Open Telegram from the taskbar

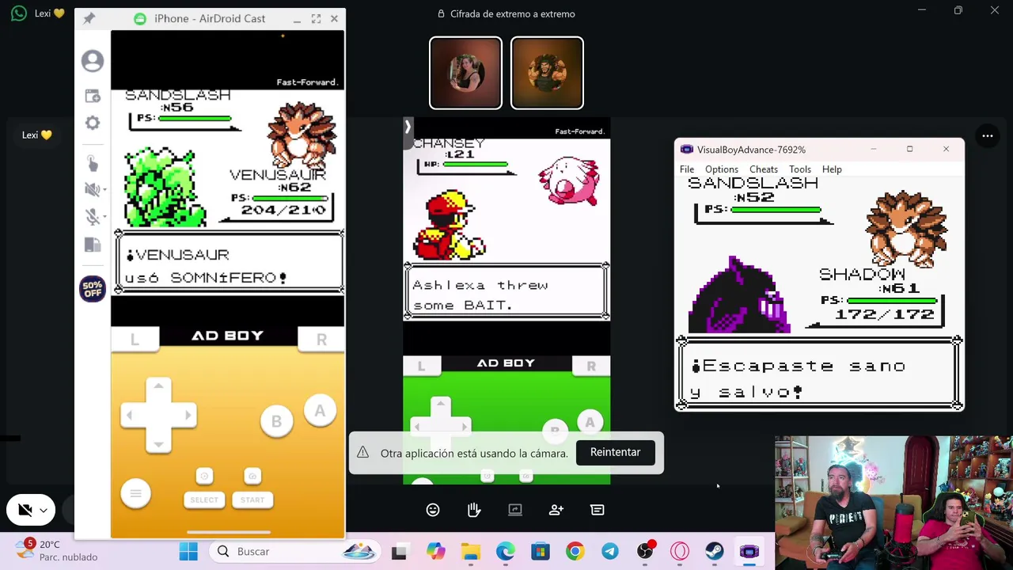pos(610,552)
